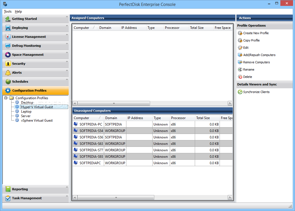The width and height of the screenshot is (295, 211).
Task: Select the Desktop profile in tree
Action: [x=27, y=102]
